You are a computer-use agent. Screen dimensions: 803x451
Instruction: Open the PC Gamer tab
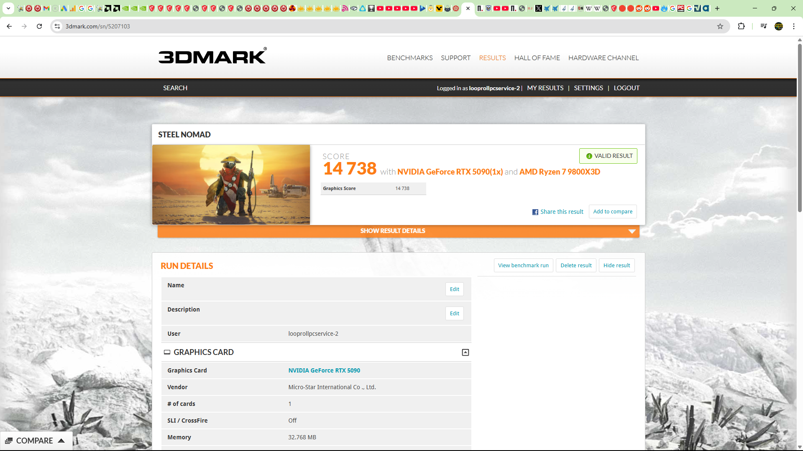click(x=680, y=8)
